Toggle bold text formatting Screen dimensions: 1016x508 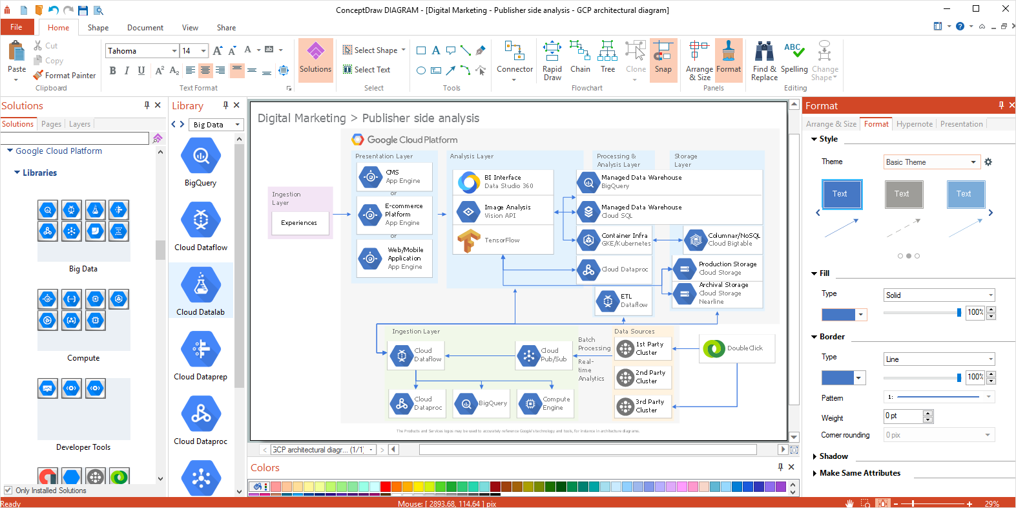click(x=112, y=70)
